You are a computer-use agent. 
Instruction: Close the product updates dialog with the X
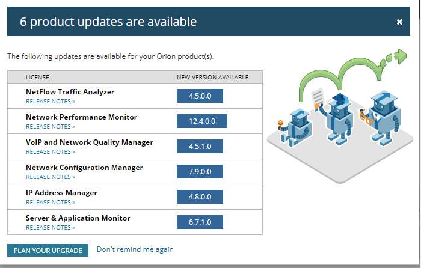(x=399, y=22)
